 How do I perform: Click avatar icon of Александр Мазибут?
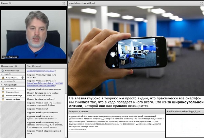coord(3,96)
